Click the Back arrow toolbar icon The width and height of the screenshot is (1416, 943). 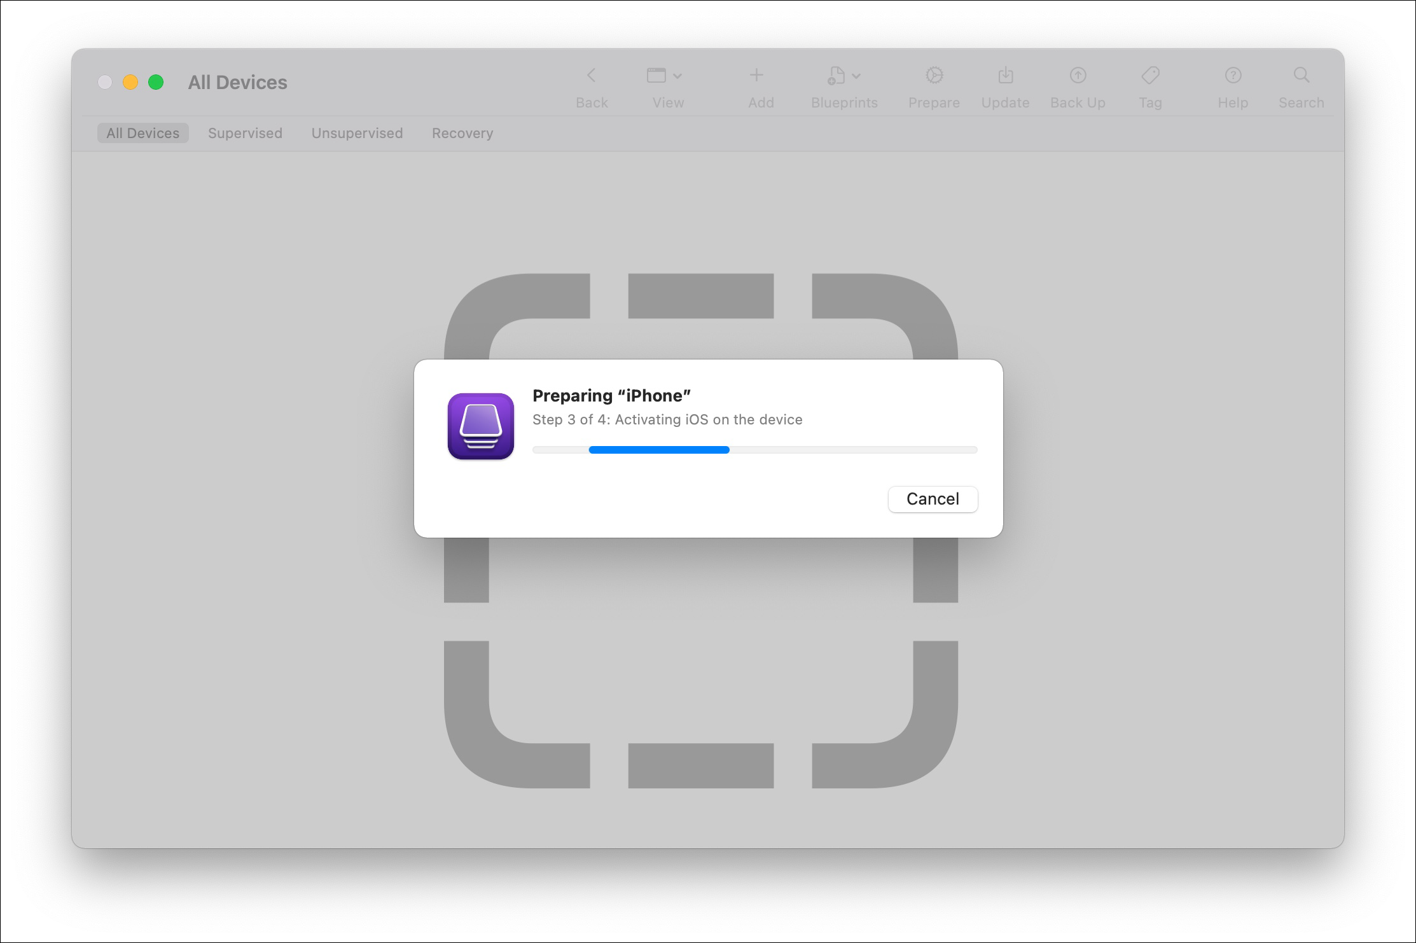(591, 76)
